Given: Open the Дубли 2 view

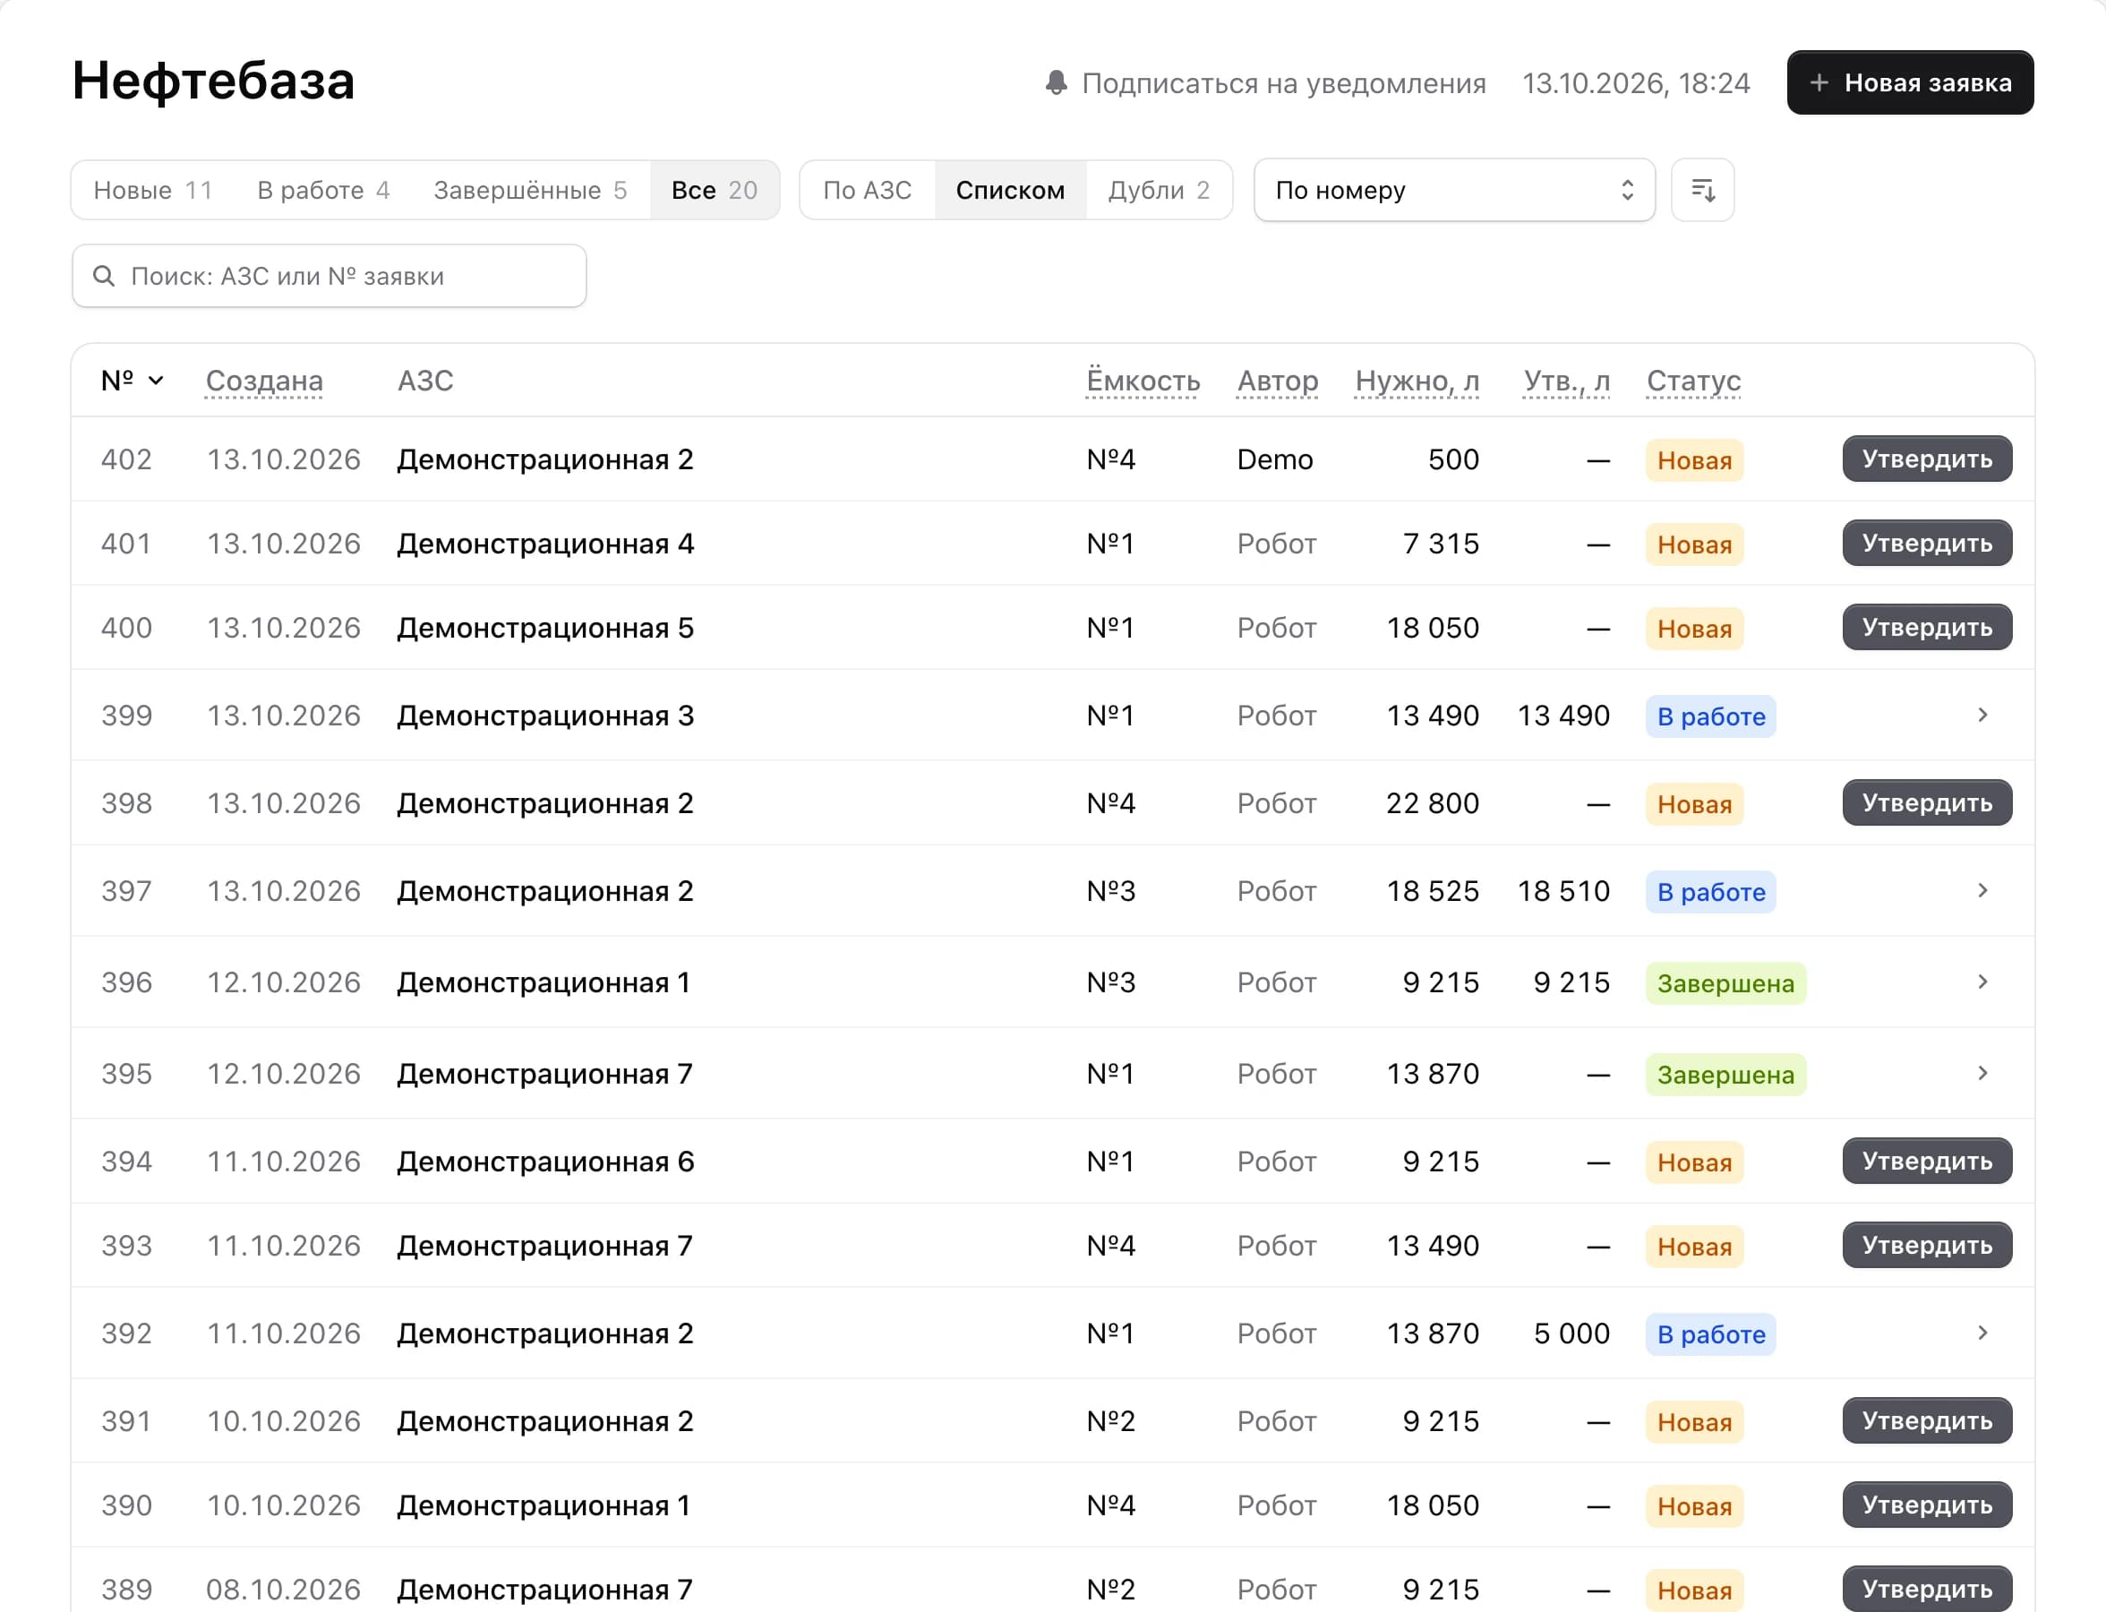Looking at the screenshot, I should click(1158, 190).
